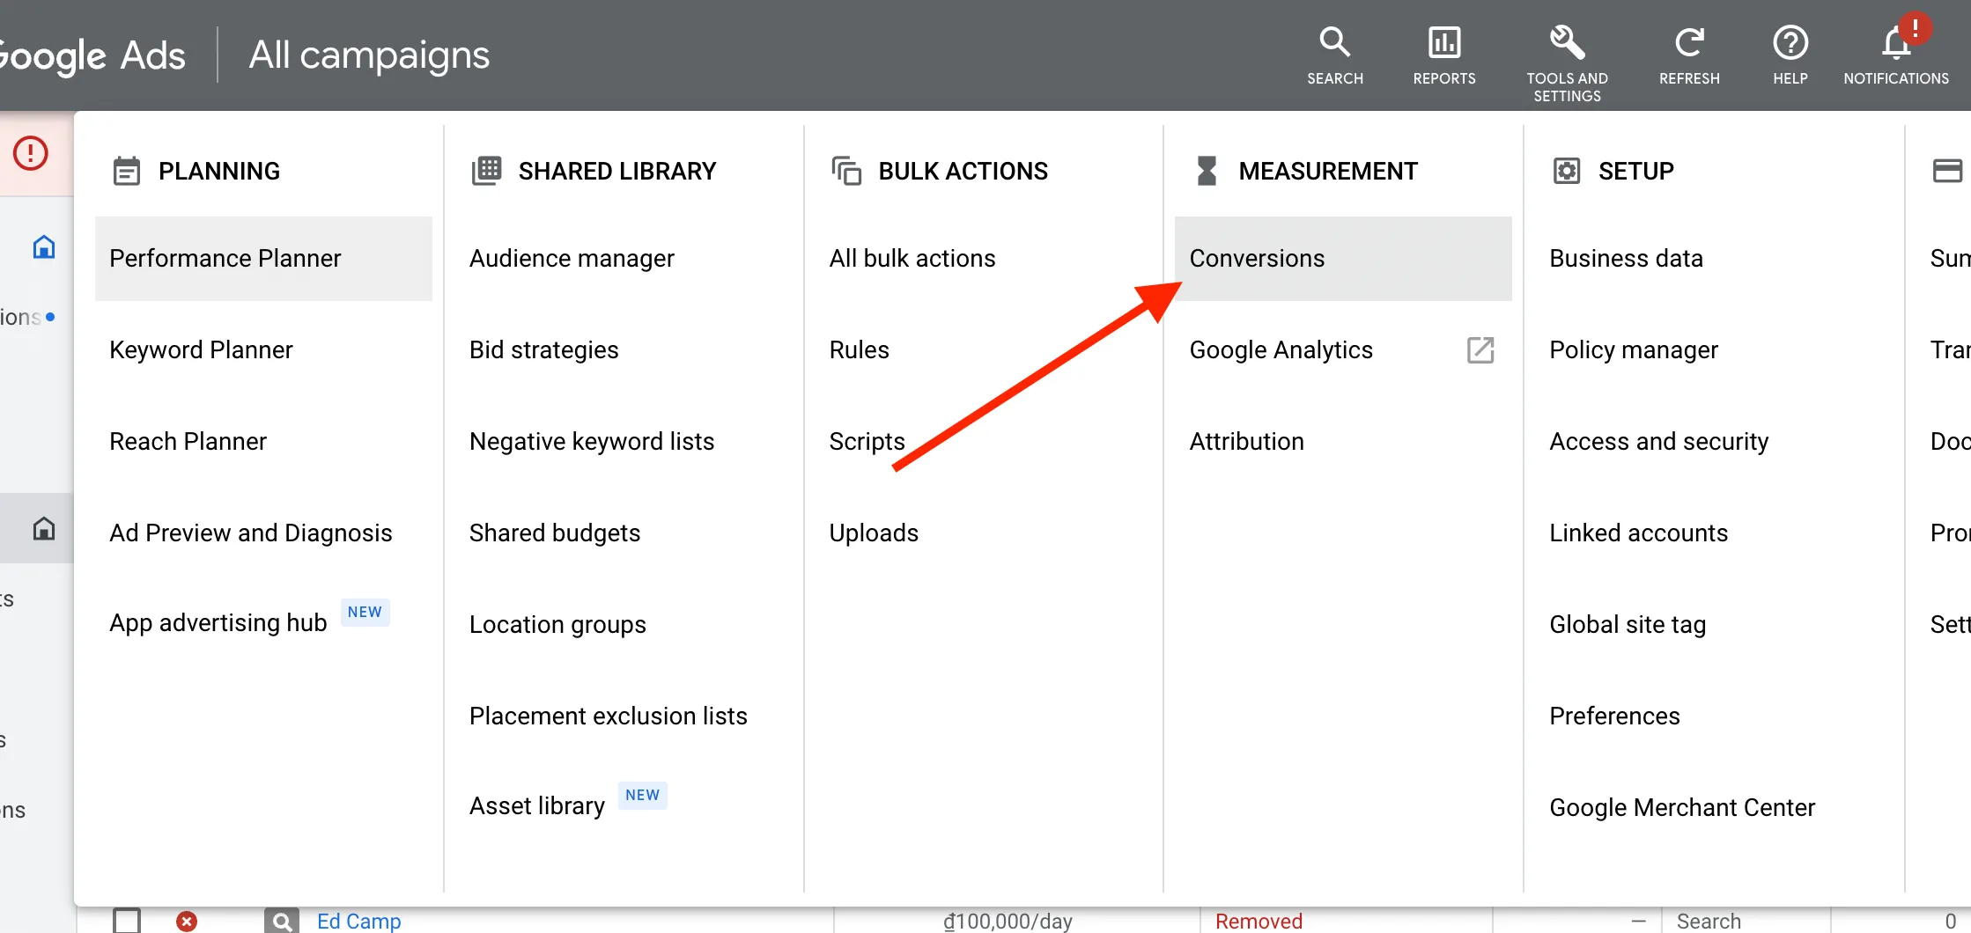Screen dimensions: 1971x933
Task: Click the SHARED LIBRARY column heading
Action: pos(617,171)
